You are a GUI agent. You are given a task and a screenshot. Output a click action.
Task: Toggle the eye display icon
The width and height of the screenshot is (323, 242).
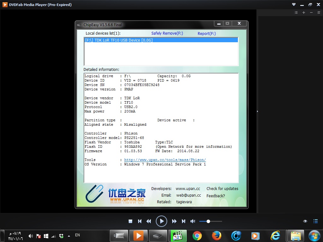click(305, 221)
